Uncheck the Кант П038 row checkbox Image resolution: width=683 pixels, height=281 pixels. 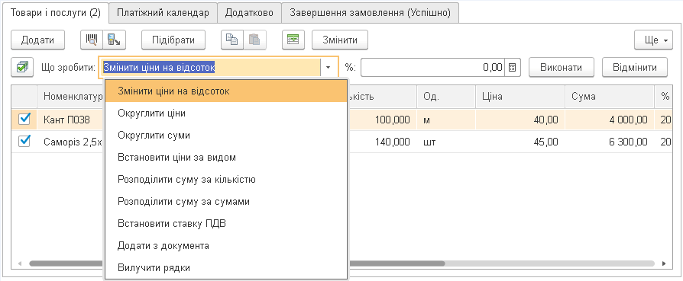[x=24, y=119]
